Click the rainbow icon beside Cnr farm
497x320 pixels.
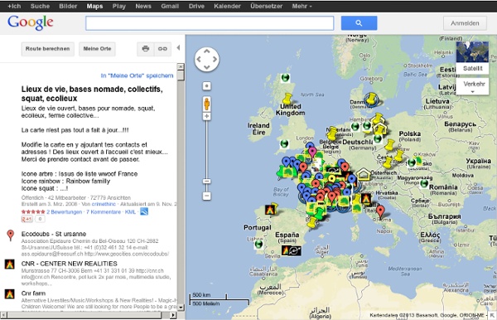click(x=9, y=294)
